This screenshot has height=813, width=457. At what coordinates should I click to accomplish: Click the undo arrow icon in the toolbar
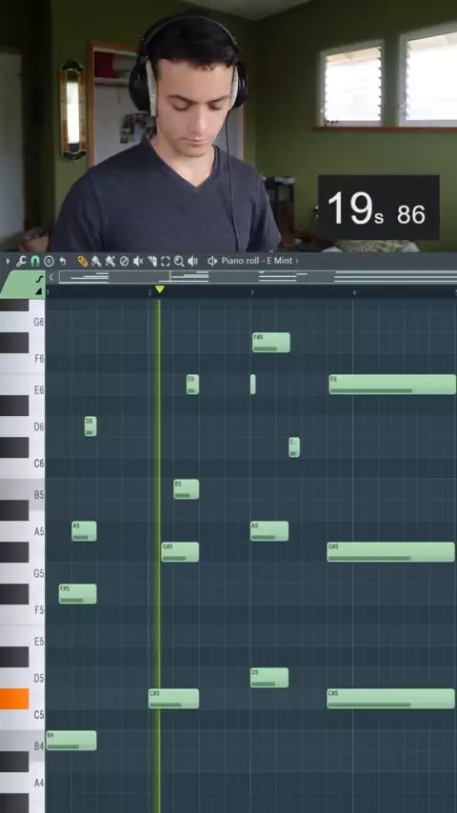pos(63,261)
